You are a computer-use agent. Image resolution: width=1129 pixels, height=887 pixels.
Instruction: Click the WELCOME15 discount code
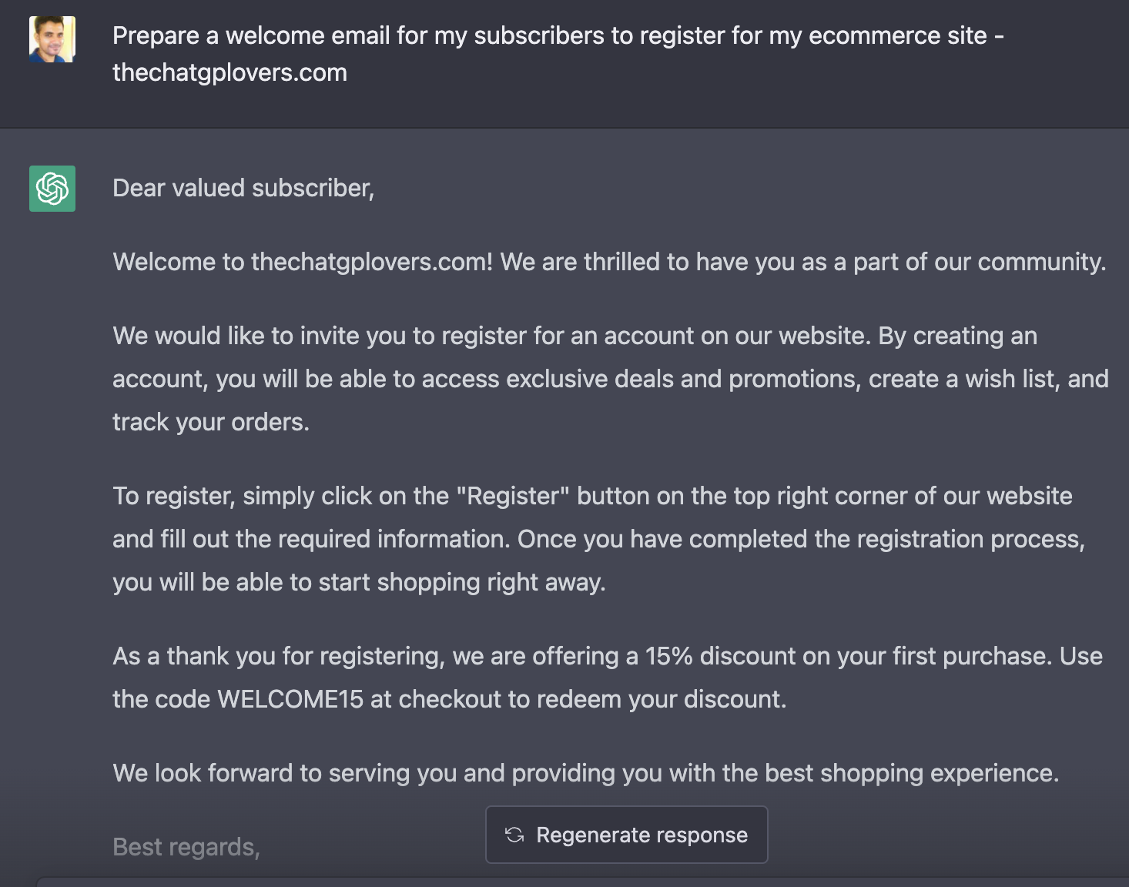coord(290,700)
